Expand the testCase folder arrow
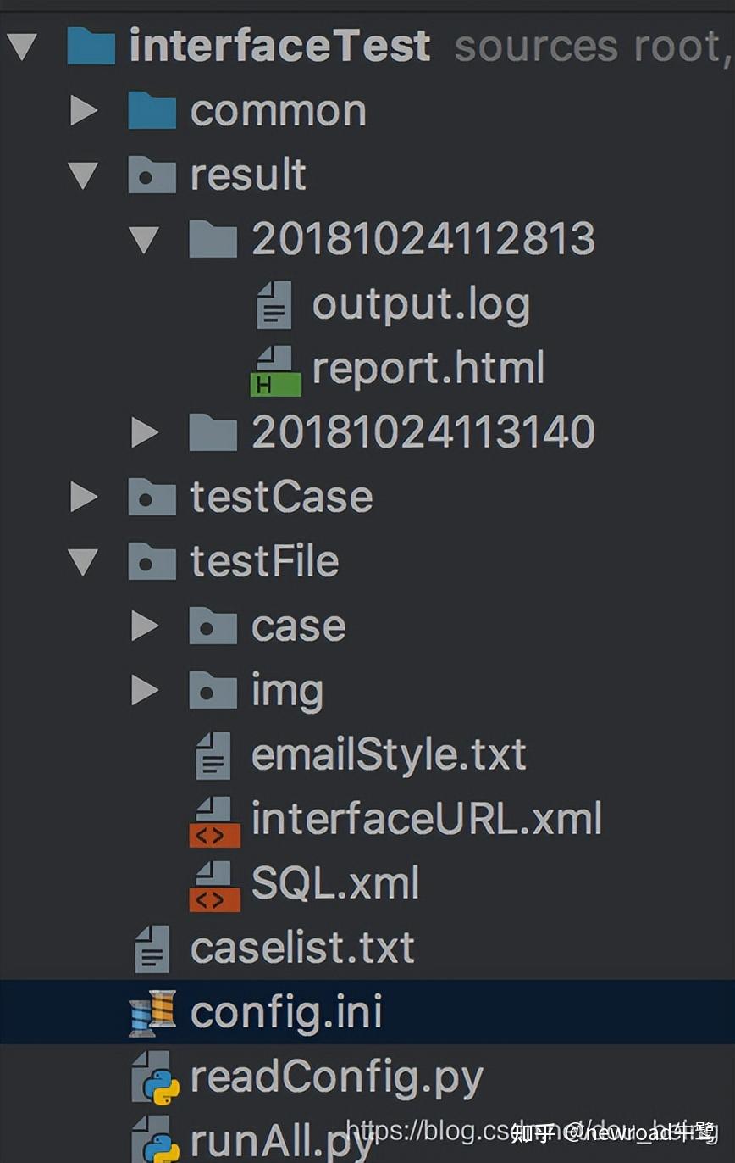This screenshot has width=735, height=1163. coord(84,497)
